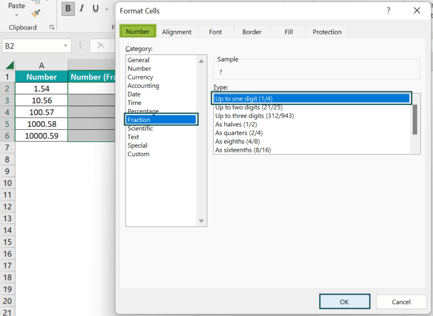Image resolution: width=433 pixels, height=316 pixels.
Task: Open the Clipboard dialog launcher
Action: click(x=52, y=28)
